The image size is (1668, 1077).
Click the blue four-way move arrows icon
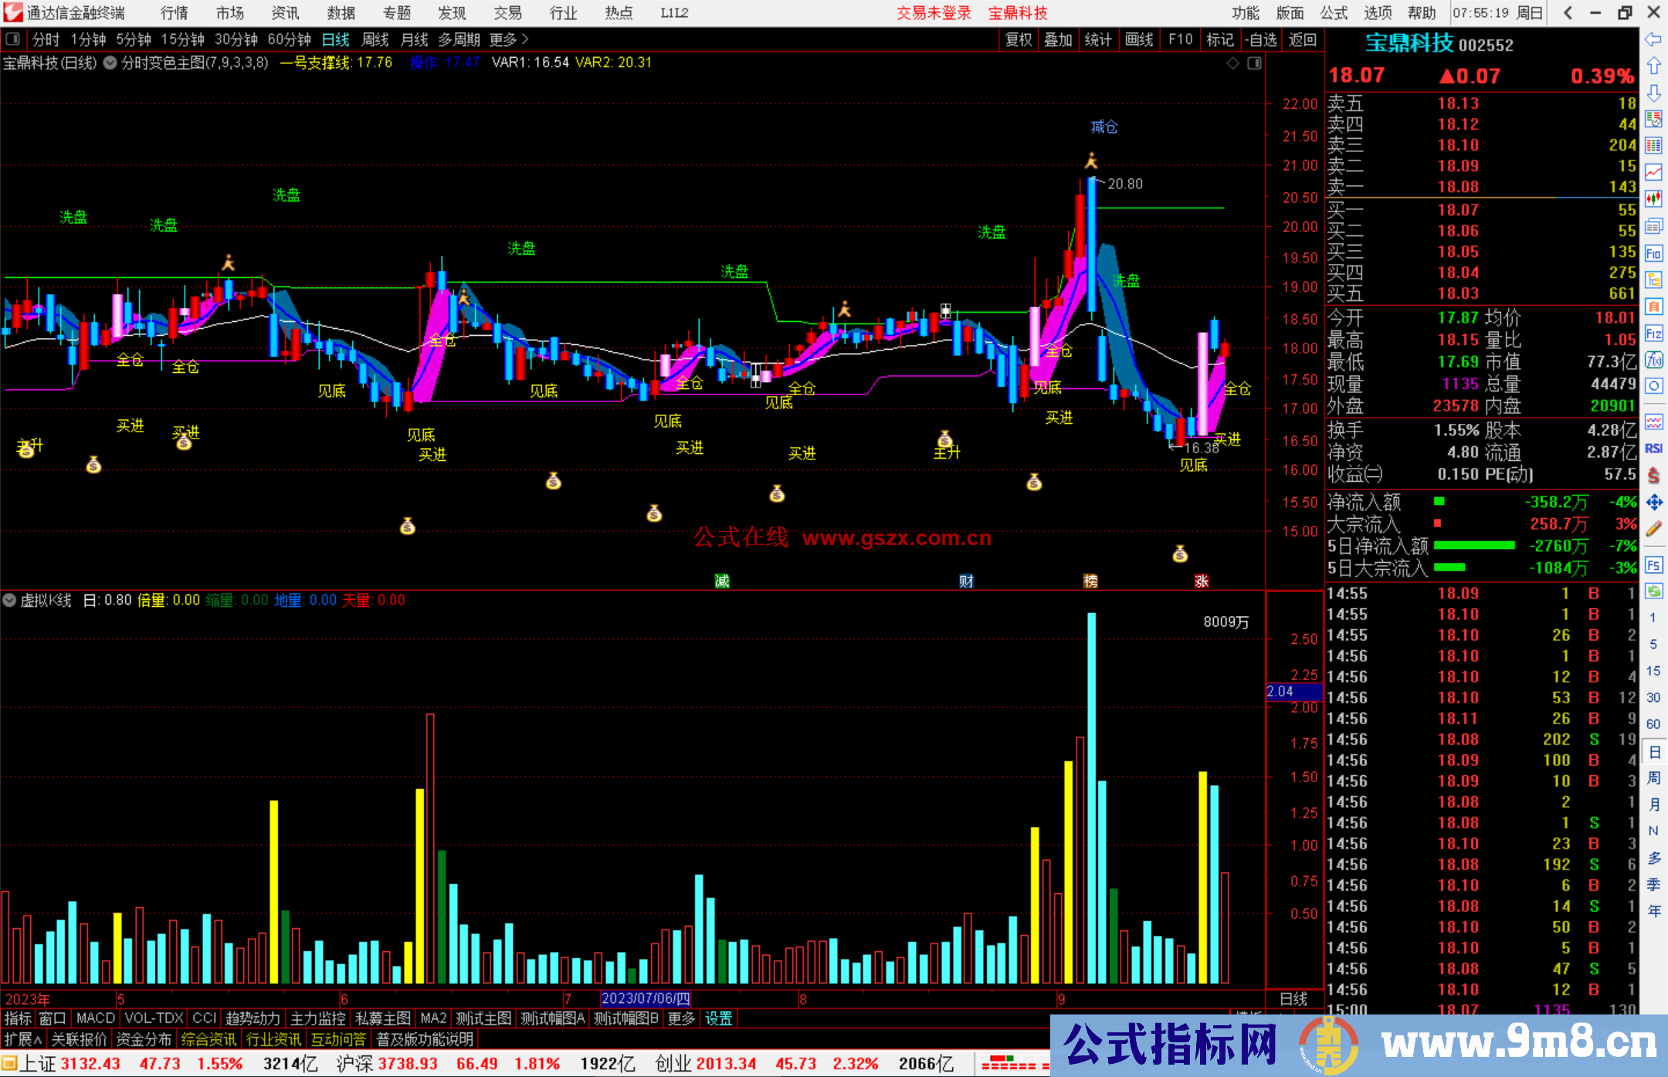pyautogui.click(x=1653, y=503)
